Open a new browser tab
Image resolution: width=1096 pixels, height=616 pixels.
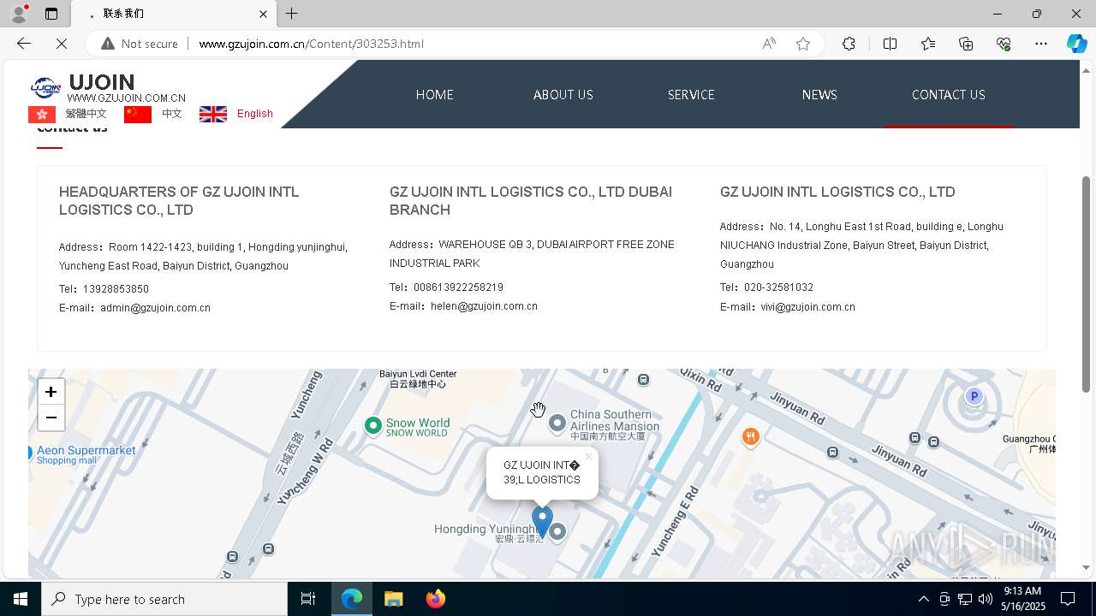click(x=292, y=14)
